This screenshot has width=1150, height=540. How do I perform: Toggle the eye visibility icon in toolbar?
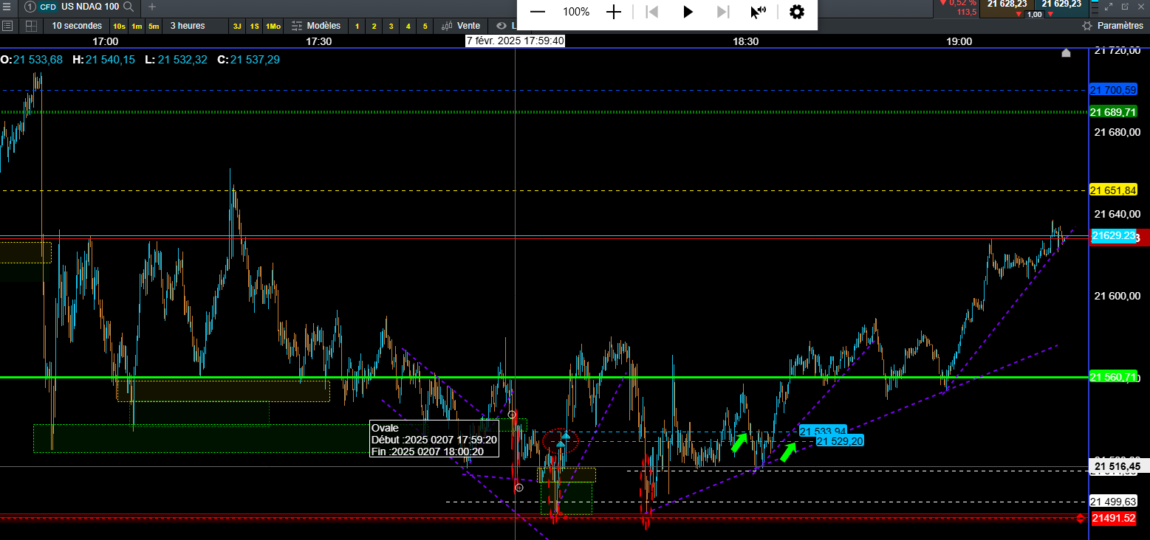502,26
